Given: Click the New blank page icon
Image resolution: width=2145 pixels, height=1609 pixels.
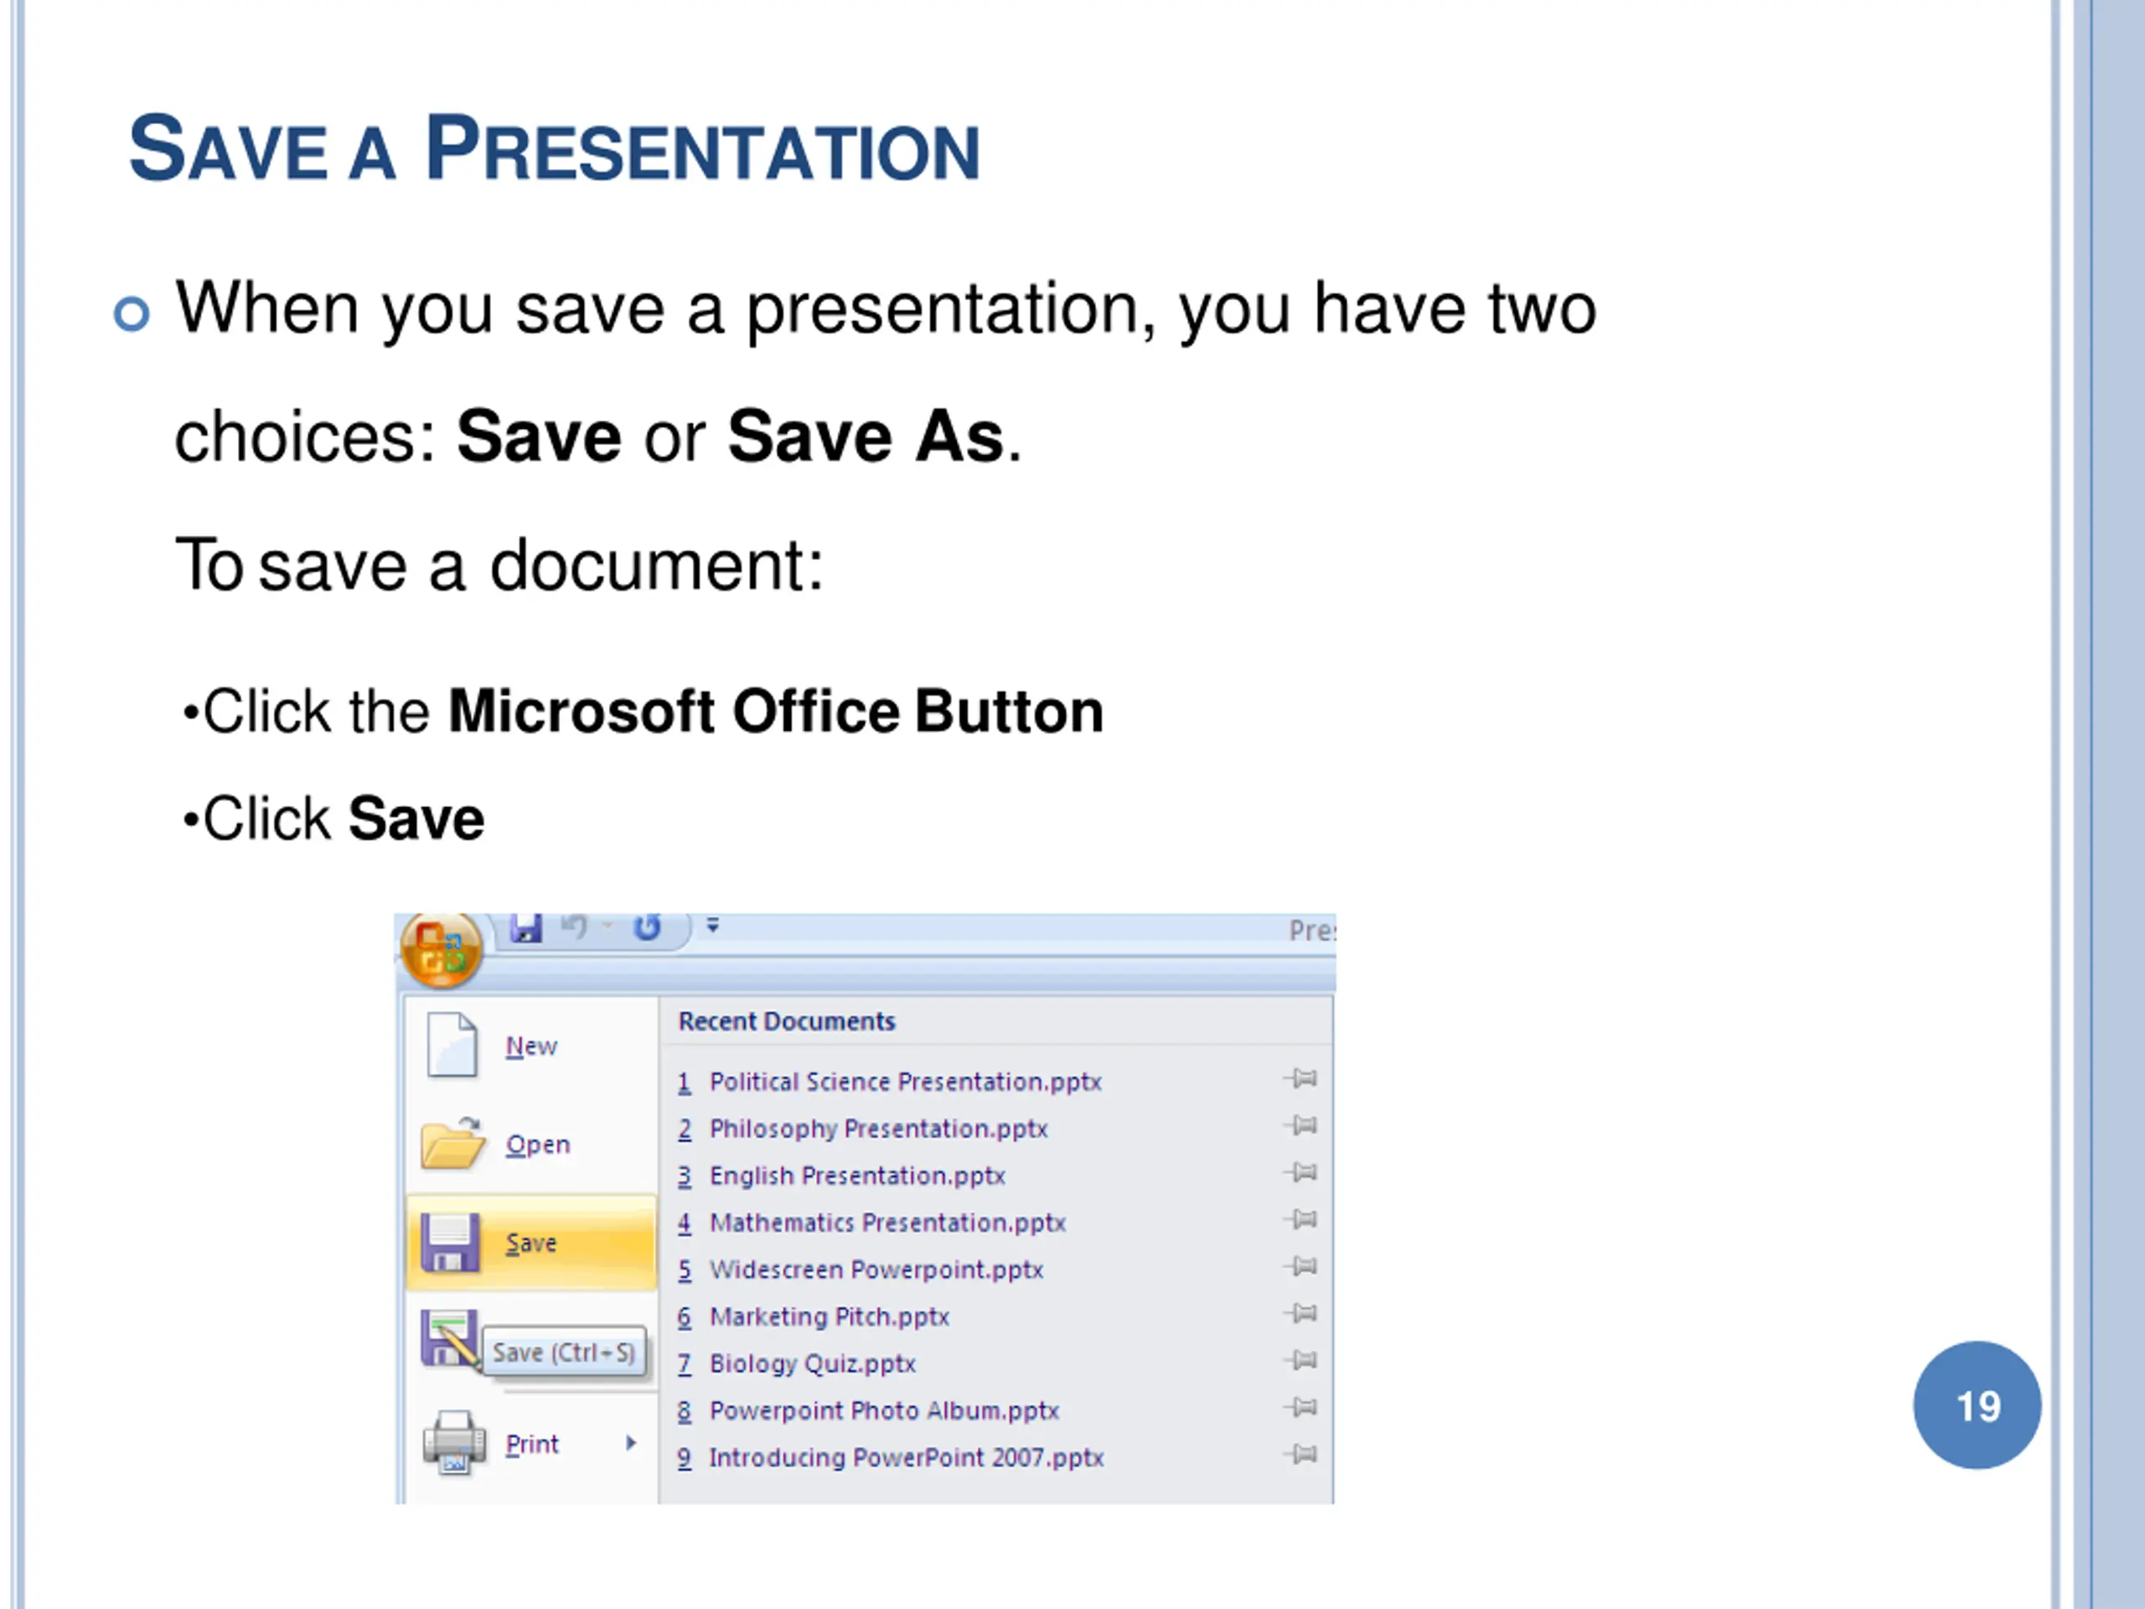Looking at the screenshot, I should click(452, 1046).
